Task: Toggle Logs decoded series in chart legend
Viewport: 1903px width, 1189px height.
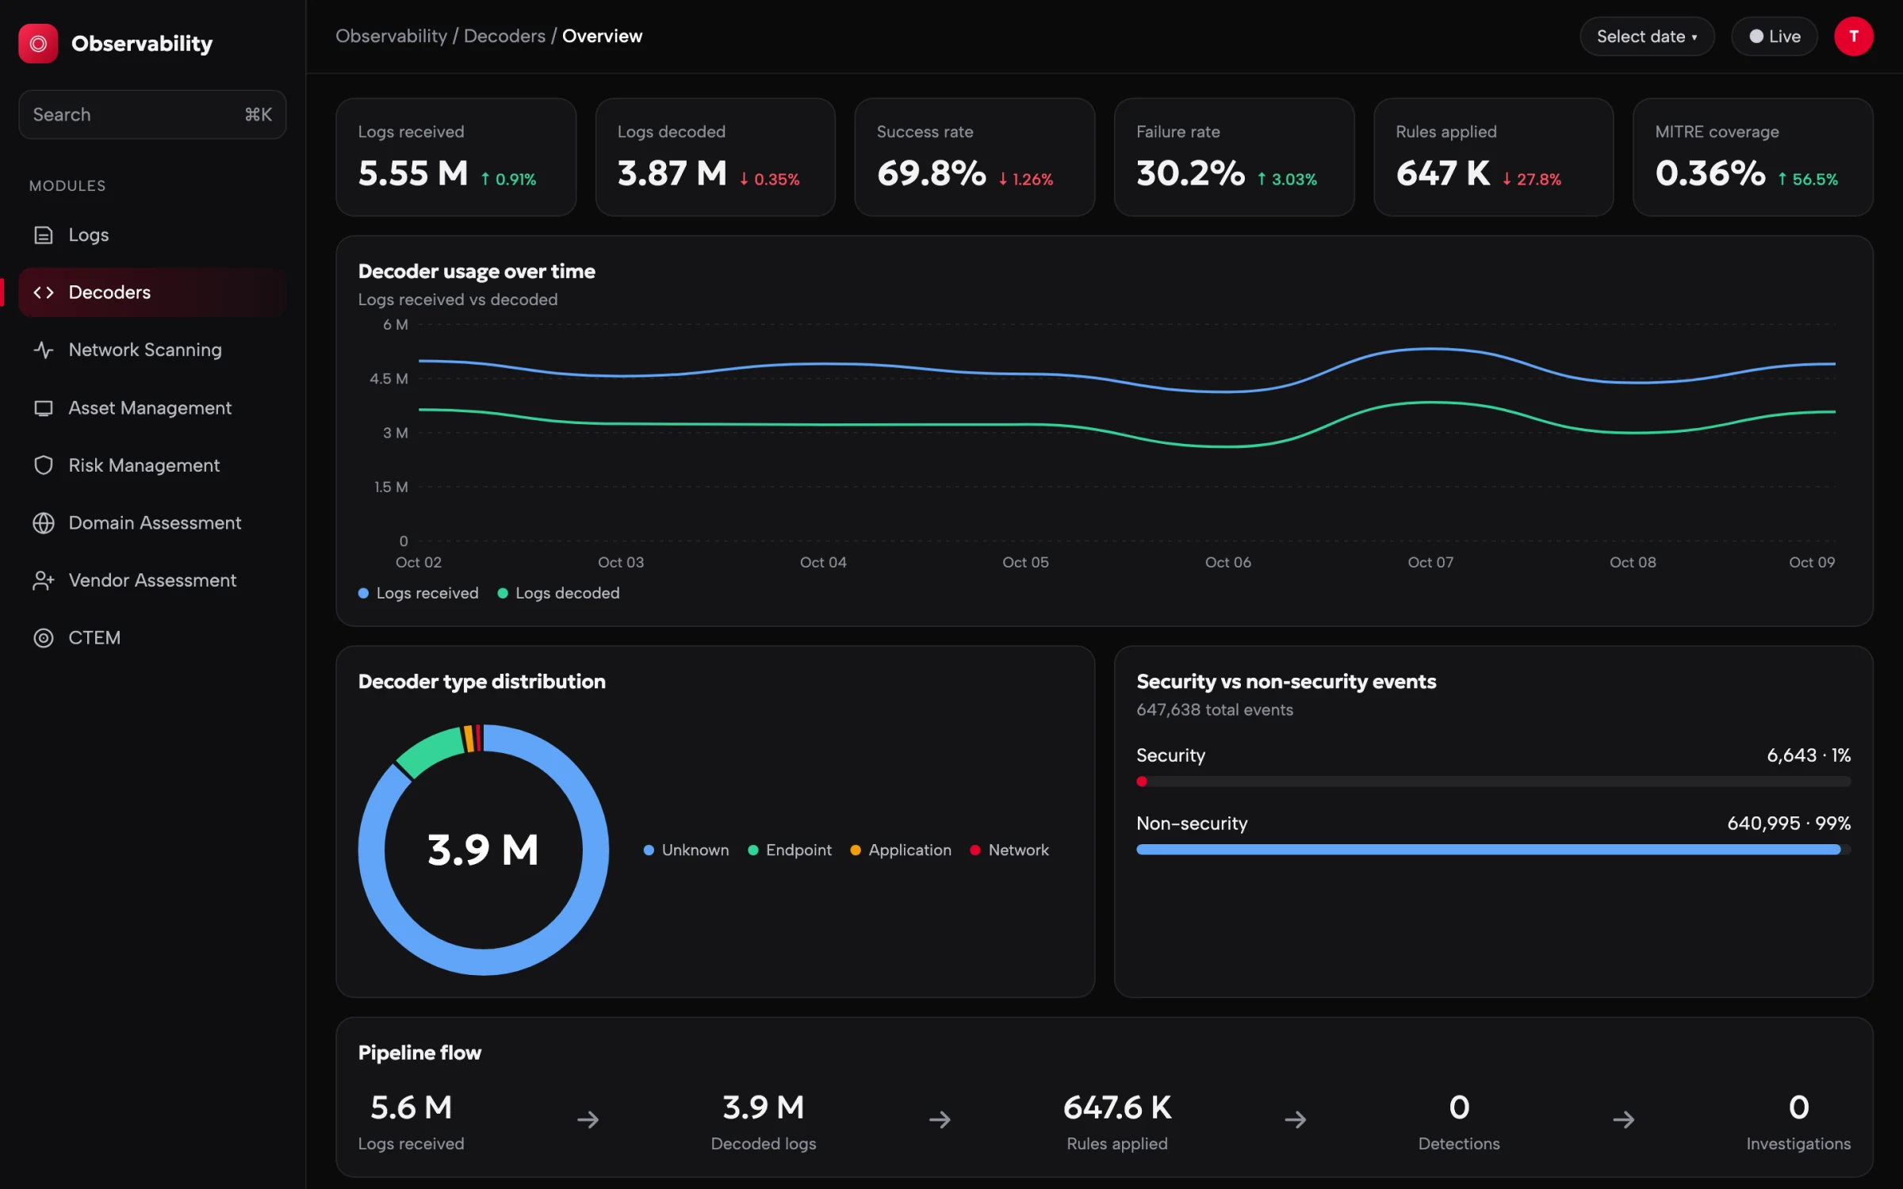Action: [558, 593]
